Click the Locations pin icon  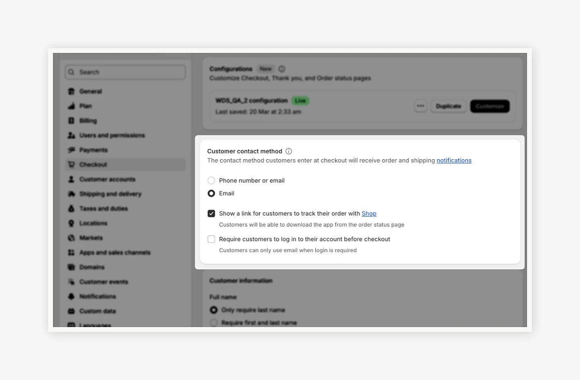(71, 223)
